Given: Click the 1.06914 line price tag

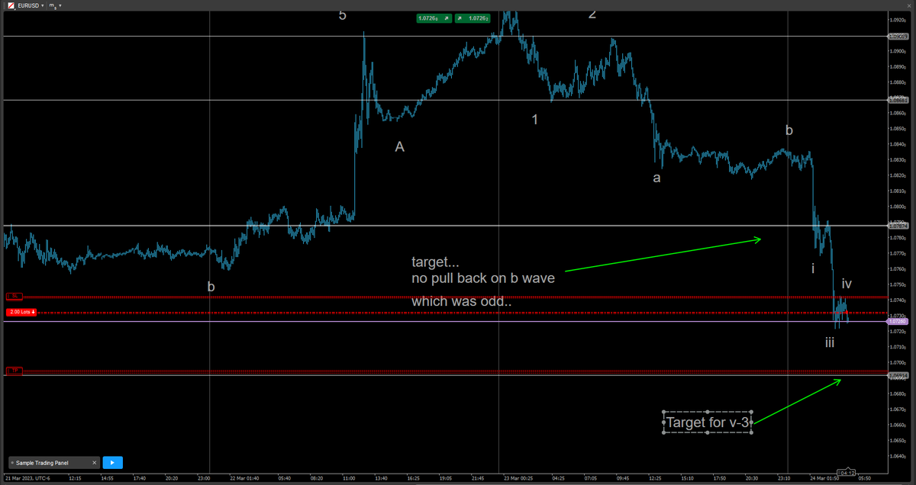Looking at the screenshot, I should 897,376.
